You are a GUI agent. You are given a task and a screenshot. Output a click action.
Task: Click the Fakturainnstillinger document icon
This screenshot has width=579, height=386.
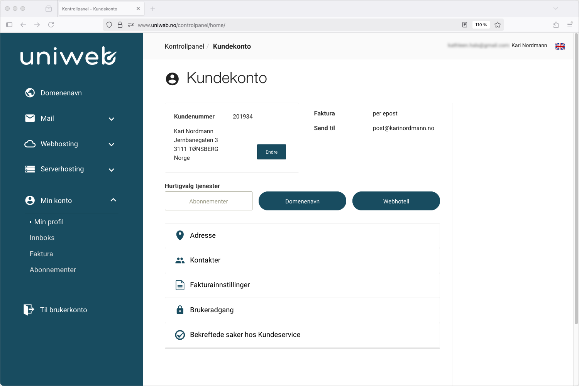coord(180,285)
